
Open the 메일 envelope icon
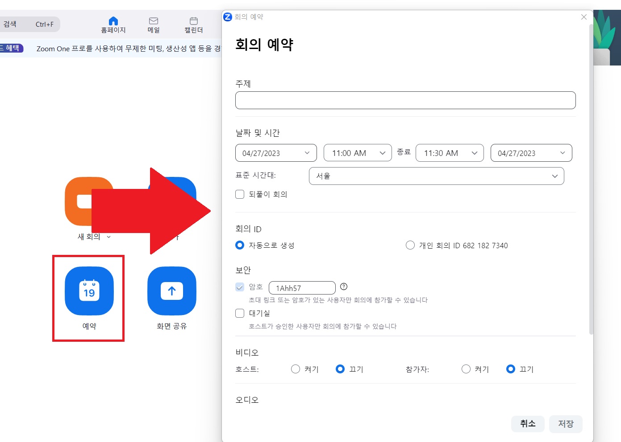click(x=153, y=20)
